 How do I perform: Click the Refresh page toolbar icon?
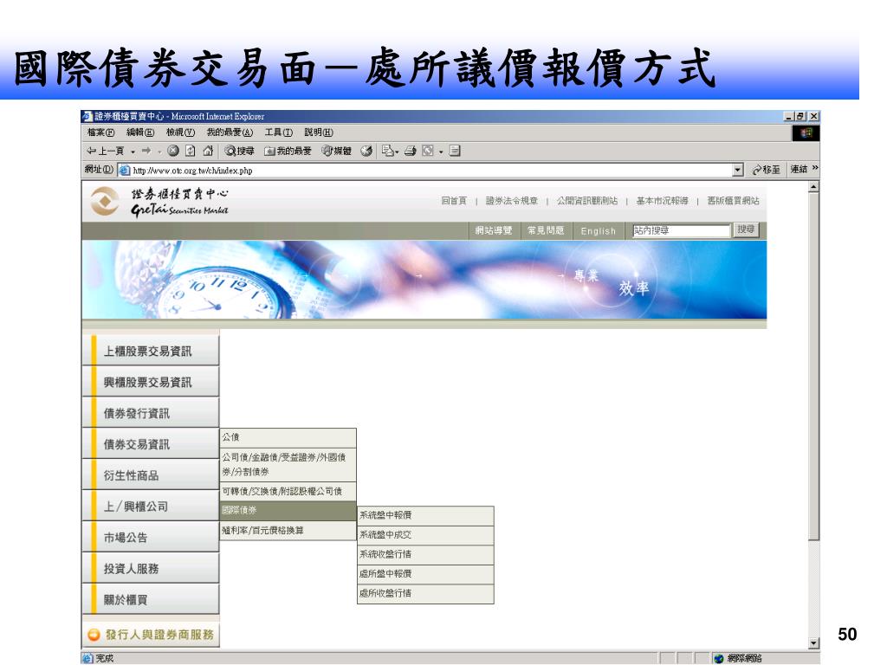(x=191, y=151)
